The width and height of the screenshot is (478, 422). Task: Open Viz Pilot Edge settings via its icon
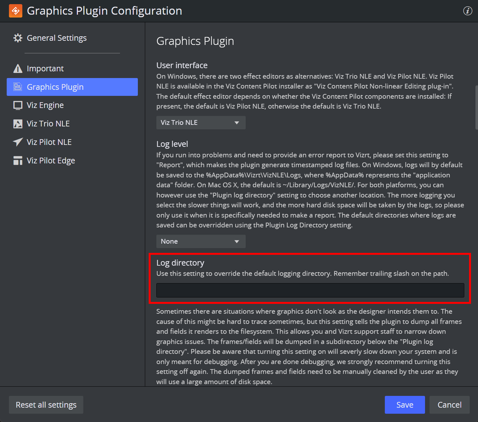pyautogui.click(x=18, y=161)
